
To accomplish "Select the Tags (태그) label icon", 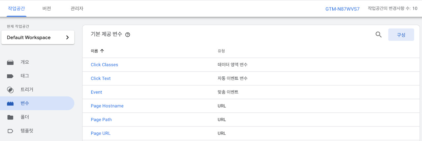I will click(10, 76).
